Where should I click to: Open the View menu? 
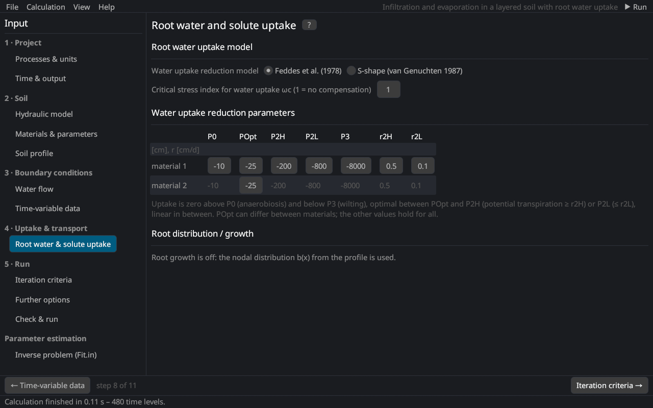click(82, 7)
